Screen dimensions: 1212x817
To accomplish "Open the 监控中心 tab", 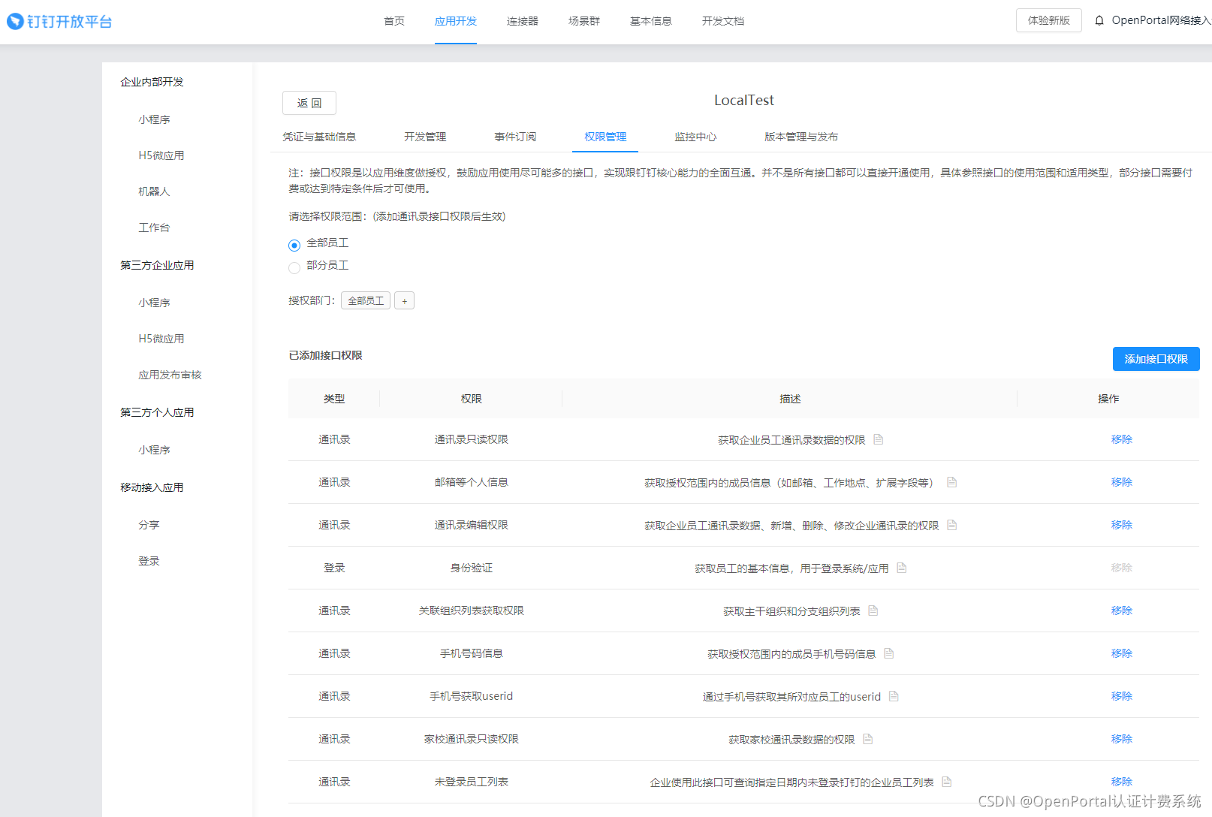I will pos(695,137).
